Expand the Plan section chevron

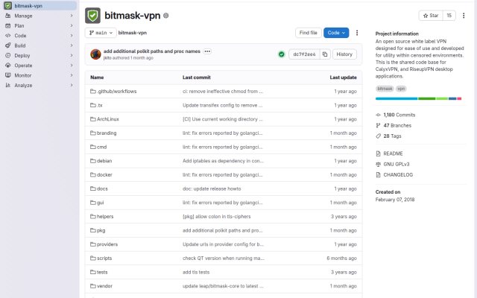(x=72, y=26)
